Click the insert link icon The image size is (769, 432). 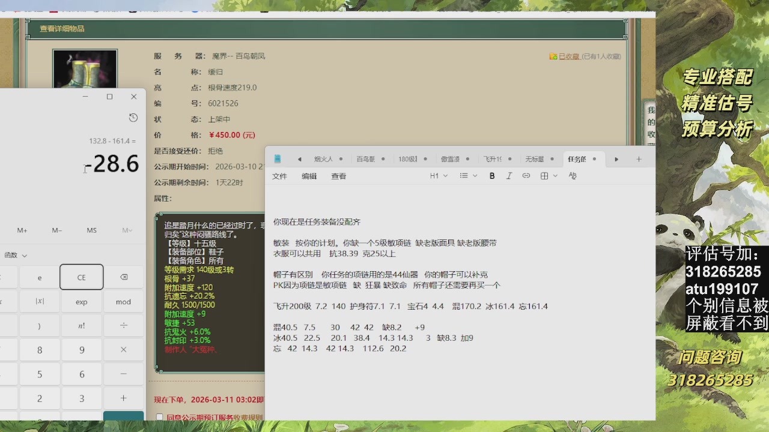coord(526,175)
